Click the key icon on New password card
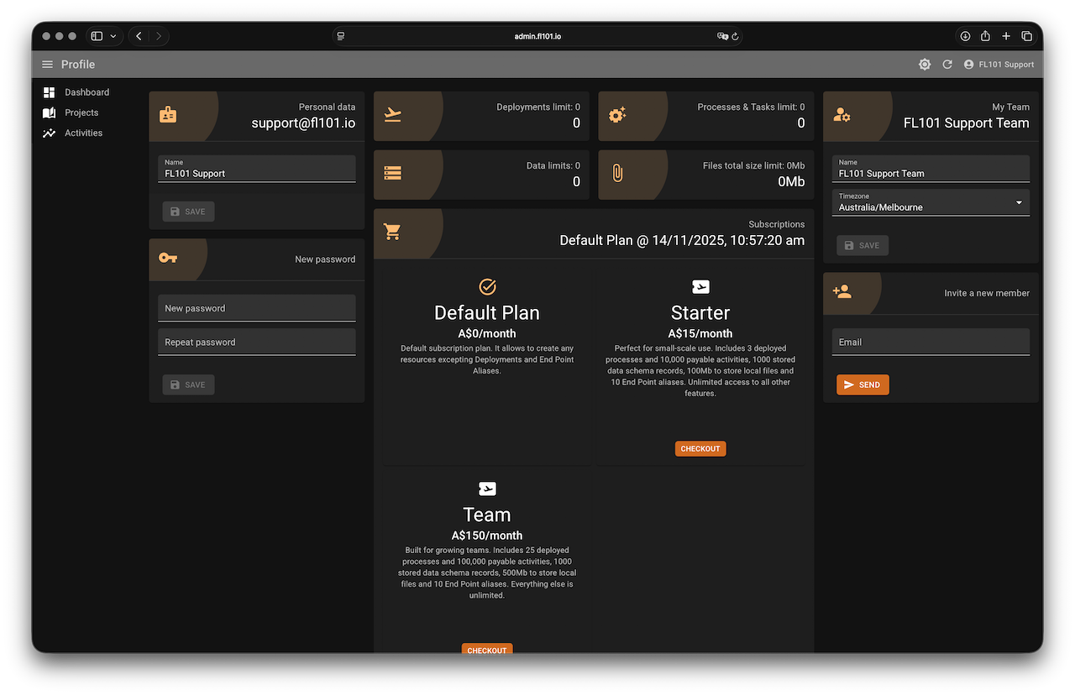1075x695 pixels. (x=168, y=258)
